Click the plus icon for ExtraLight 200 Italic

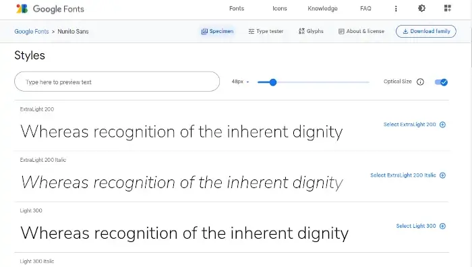pyautogui.click(x=442, y=175)
